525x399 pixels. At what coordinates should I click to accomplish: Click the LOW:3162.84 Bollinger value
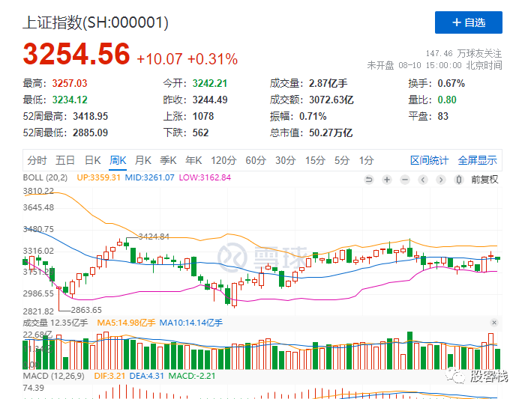tap(205, 177)
